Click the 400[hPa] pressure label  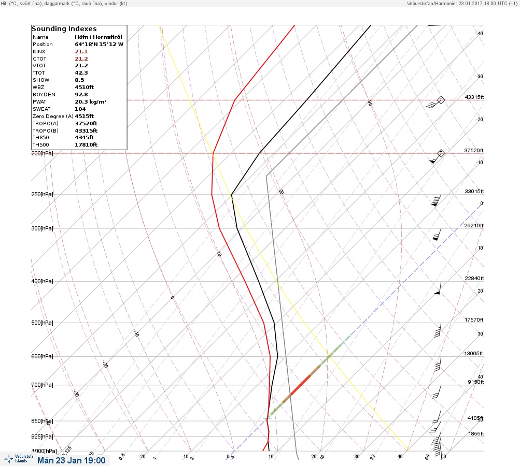(x=42, y=281)
